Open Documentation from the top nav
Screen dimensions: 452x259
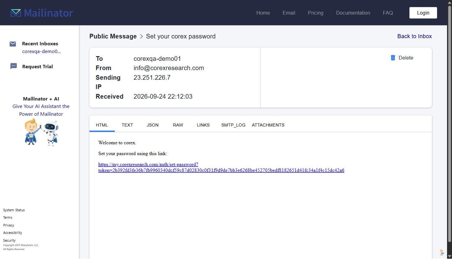353,13
